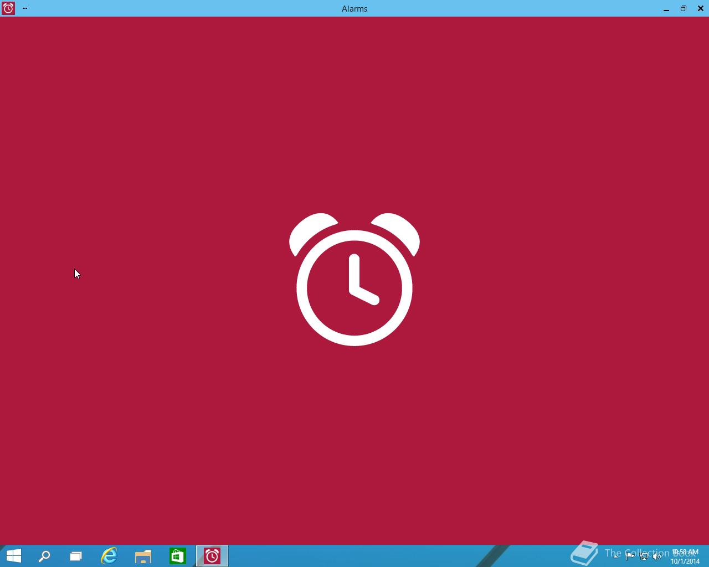Open the Alarms app icon menu in title bar

coord(8,8)
